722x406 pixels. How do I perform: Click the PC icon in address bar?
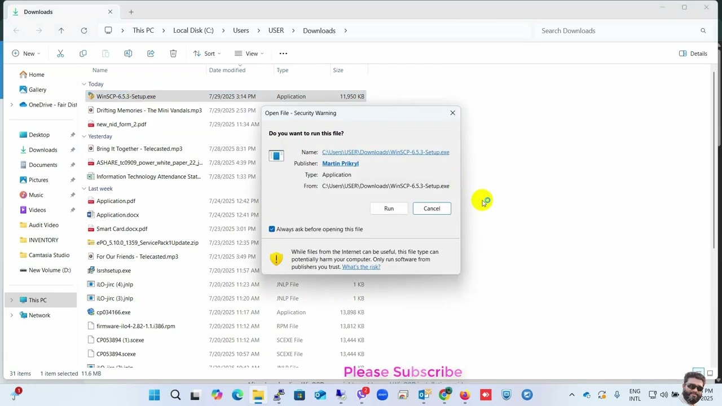click(x=108, y=30)
